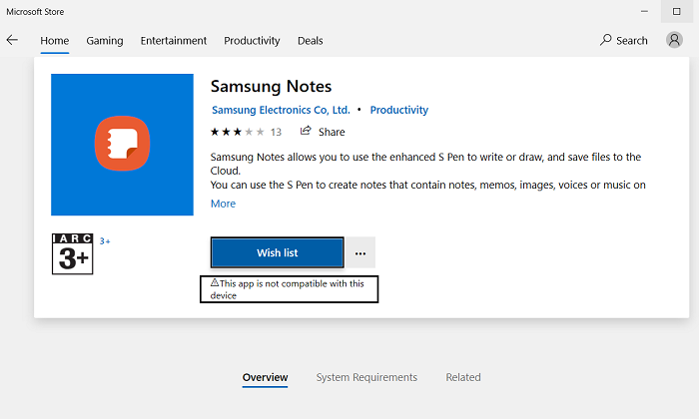Image resolution: width=699 pixels, height=419 pixels.
Task: Switch to the Home tab
Action: pyautogui.click(x=54, y=41)
